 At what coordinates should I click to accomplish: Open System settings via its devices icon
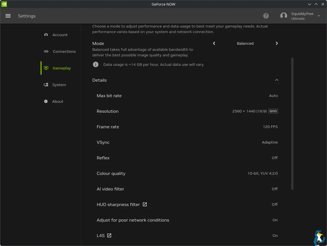[x=46, y=85]
